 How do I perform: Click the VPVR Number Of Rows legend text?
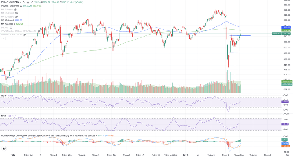[19, 31]
